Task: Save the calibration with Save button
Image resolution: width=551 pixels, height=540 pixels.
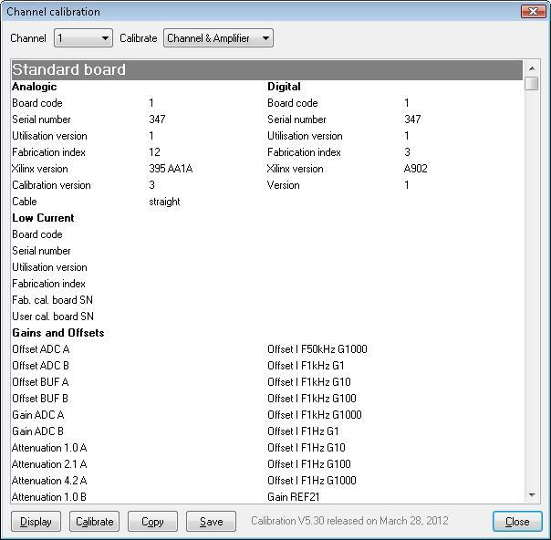Action: tap(211, 522)
